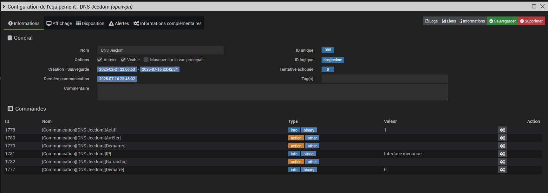548x193 pixels.
Task: Open Informations complémentaires tab
Action: 167,23
